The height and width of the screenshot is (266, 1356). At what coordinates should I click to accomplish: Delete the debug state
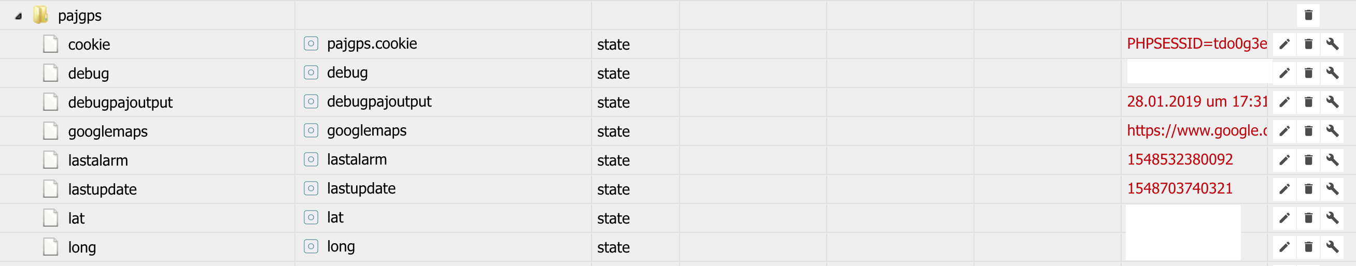click(1308, 73)
